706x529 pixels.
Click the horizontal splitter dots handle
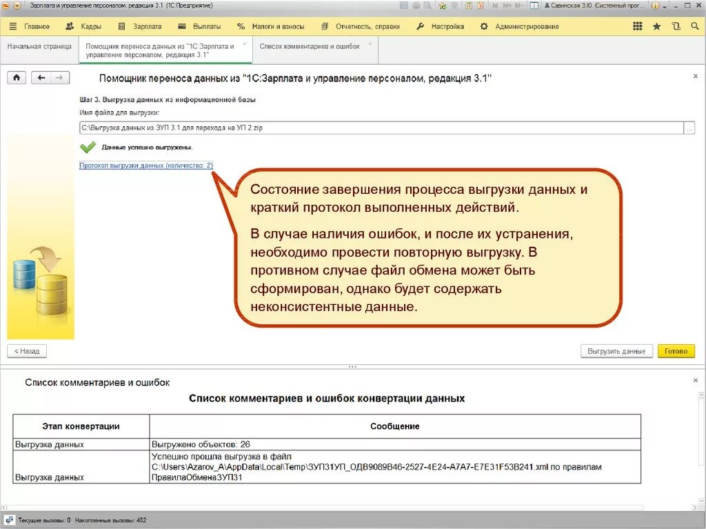point(352,367)
